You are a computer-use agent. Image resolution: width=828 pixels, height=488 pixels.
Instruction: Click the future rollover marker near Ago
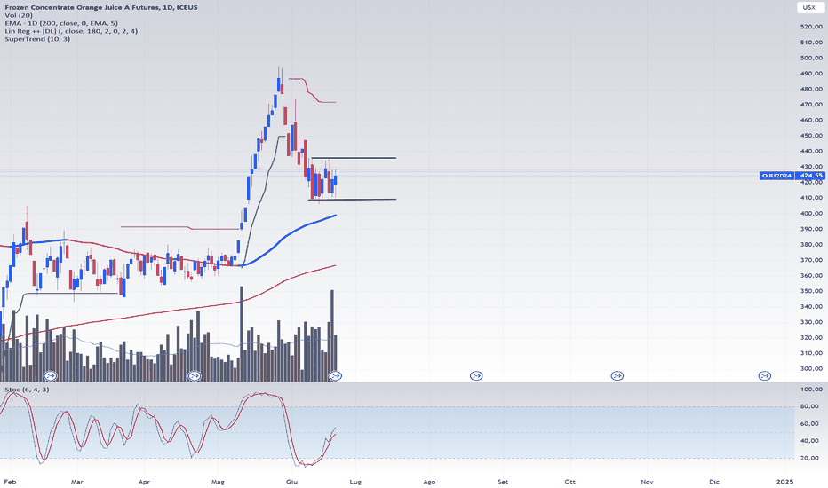click(x=476, y=375)
